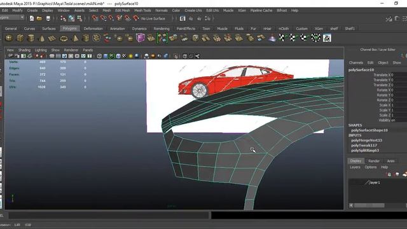Open UV editor icon on shelf

(327, 38)
